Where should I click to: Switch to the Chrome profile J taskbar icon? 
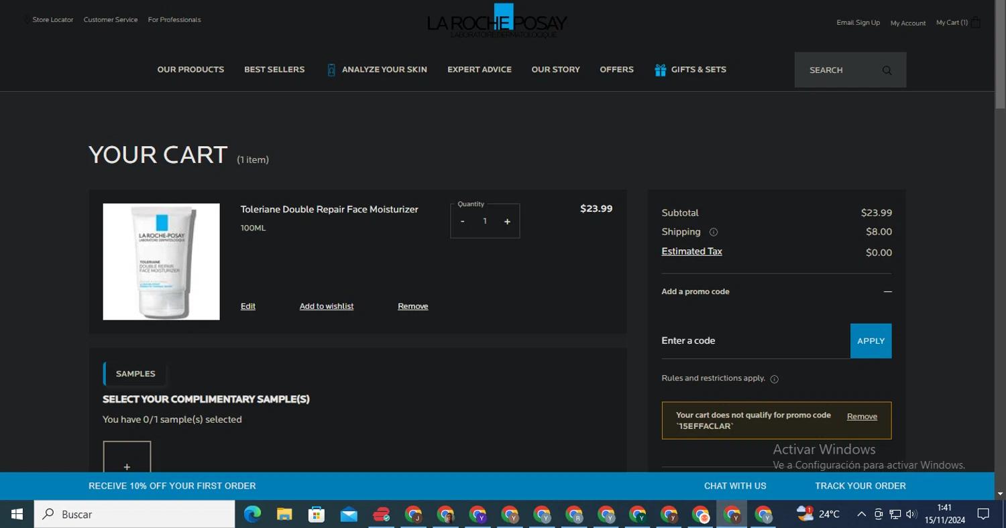pyautogui.click(x=413, y=514)
